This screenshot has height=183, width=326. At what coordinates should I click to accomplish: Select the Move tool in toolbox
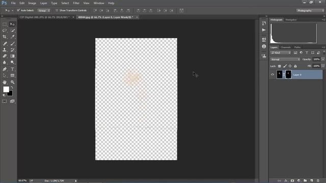[x=12, y=24]
